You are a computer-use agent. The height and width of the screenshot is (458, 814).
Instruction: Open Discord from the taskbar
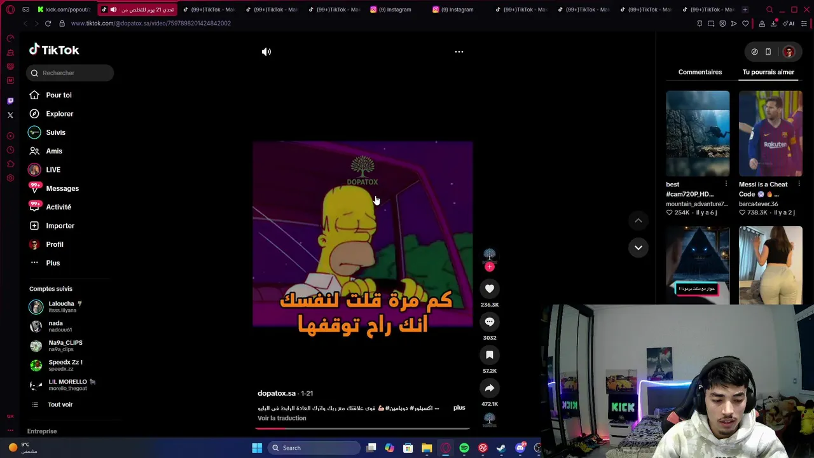coord(520,448)
